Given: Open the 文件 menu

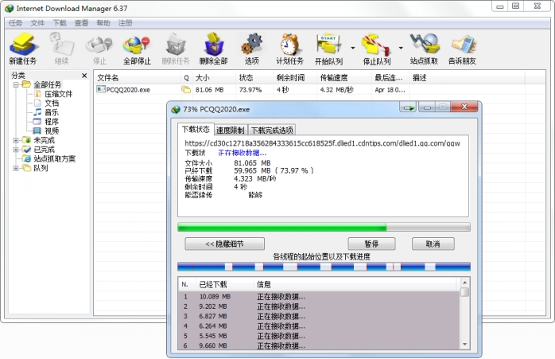Looking at the screenshot, I should [x=37, y=23].
